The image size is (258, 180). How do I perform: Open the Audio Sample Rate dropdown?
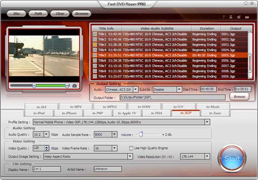coord(114,134)
